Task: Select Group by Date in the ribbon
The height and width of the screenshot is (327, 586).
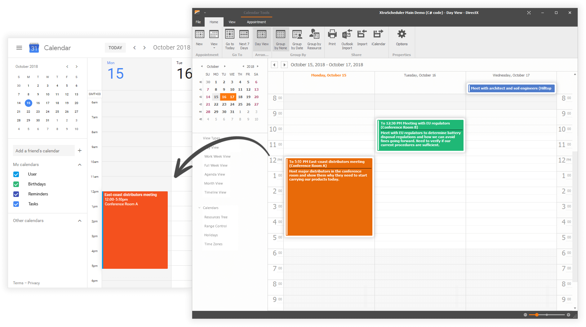Action: pyautogui.click(x=297, y=39)
